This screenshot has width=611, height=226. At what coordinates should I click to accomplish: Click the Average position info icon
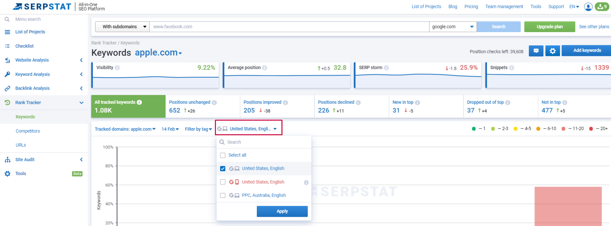point(264,68)
